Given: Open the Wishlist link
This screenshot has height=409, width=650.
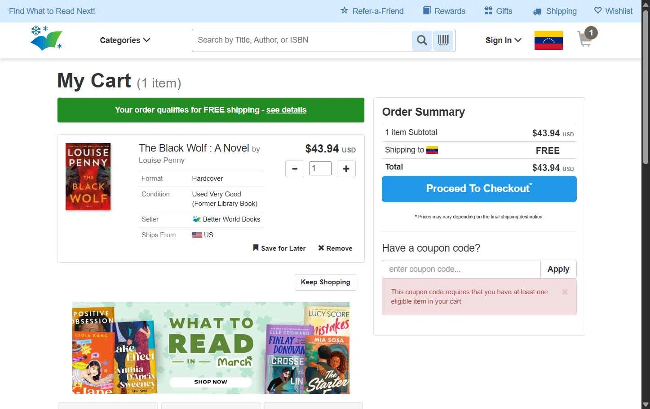Looking at the screenshot, I should [613, 11].
